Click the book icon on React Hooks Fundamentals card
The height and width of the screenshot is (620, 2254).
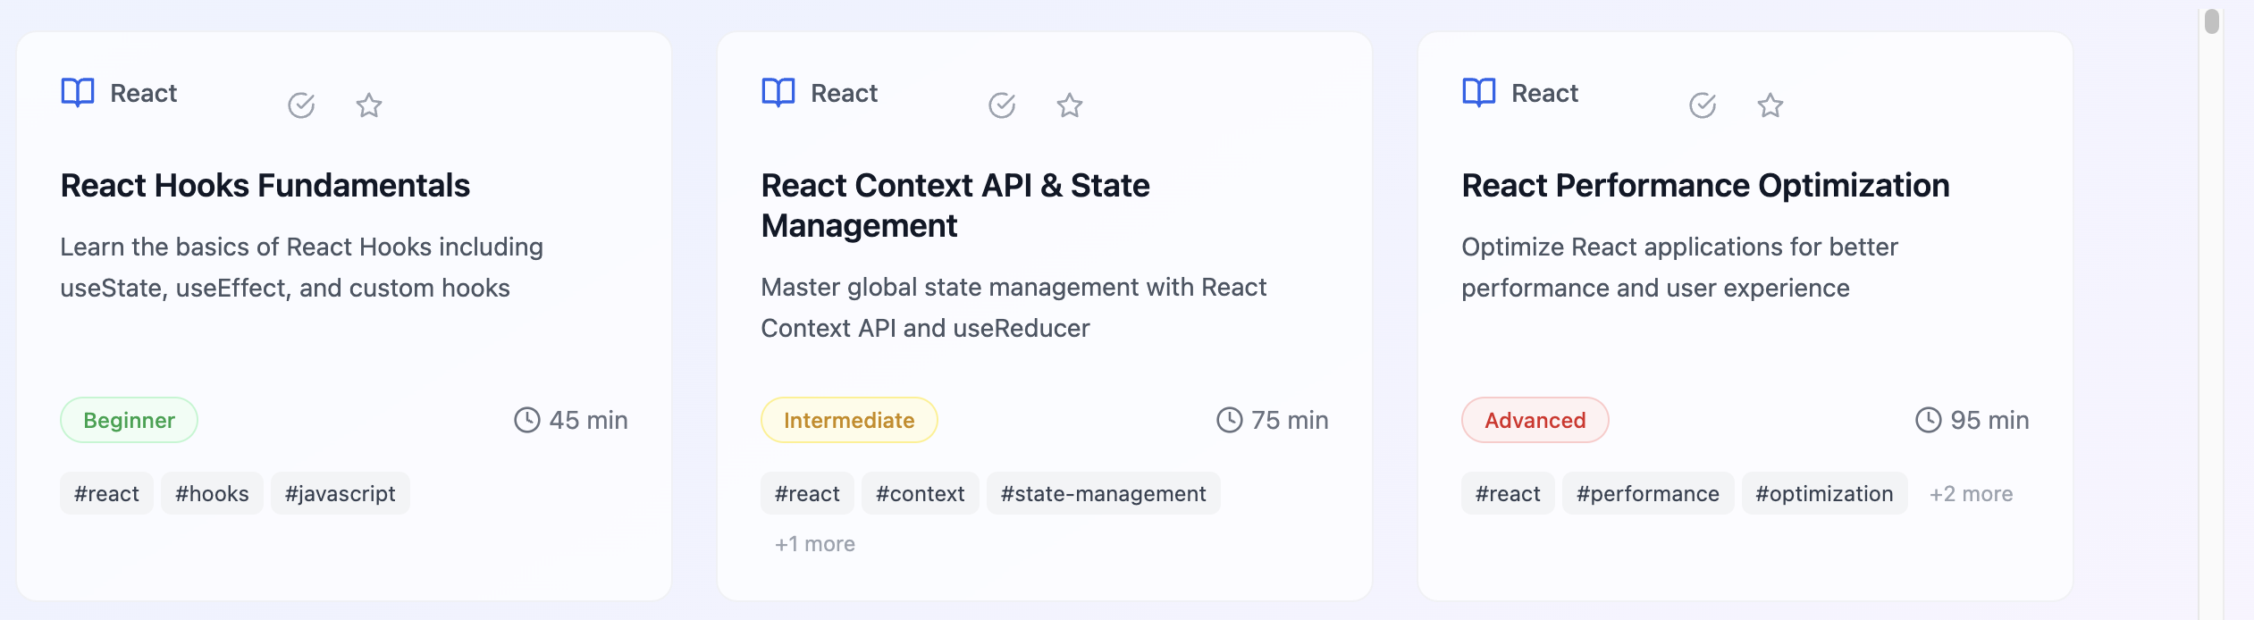pos(78,93)
